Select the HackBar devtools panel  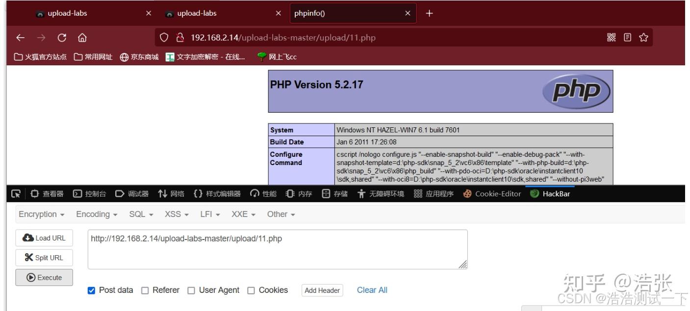[x=550, y=193]
